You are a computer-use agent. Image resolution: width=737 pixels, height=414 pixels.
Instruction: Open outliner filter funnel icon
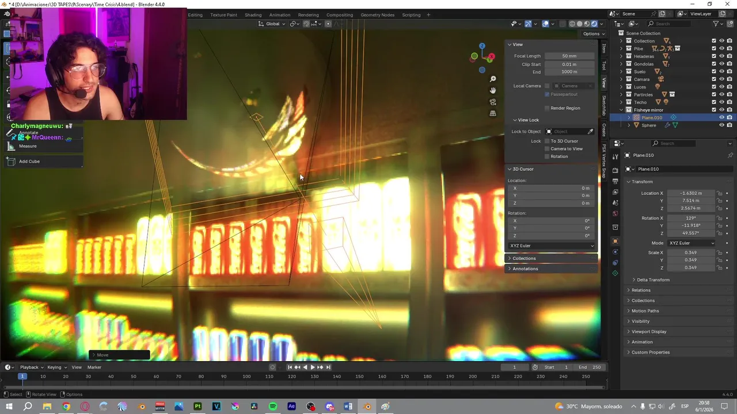tap(716, 24)
